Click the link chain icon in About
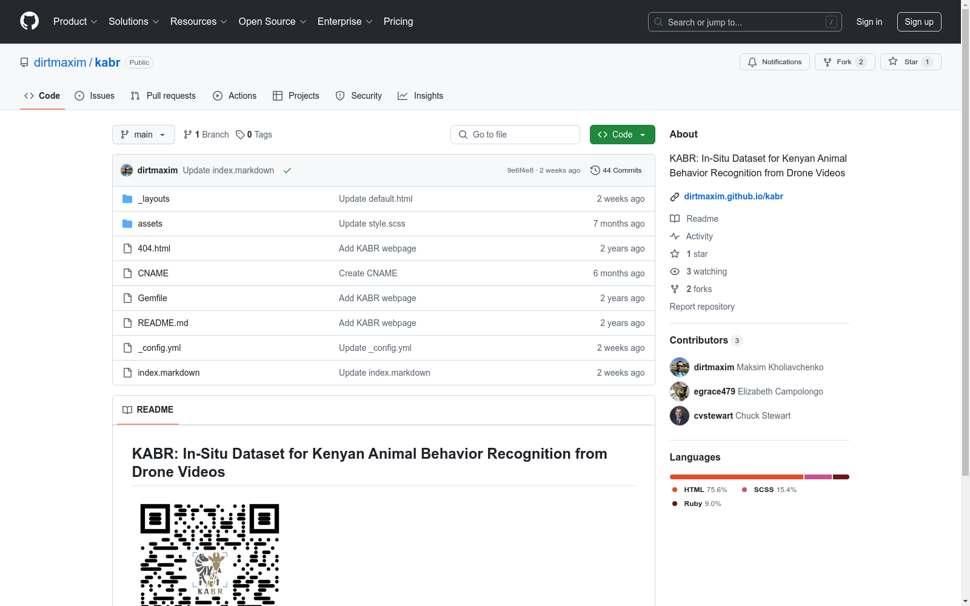Viewport: 970px width, 606px height. [x=675, y=197]
